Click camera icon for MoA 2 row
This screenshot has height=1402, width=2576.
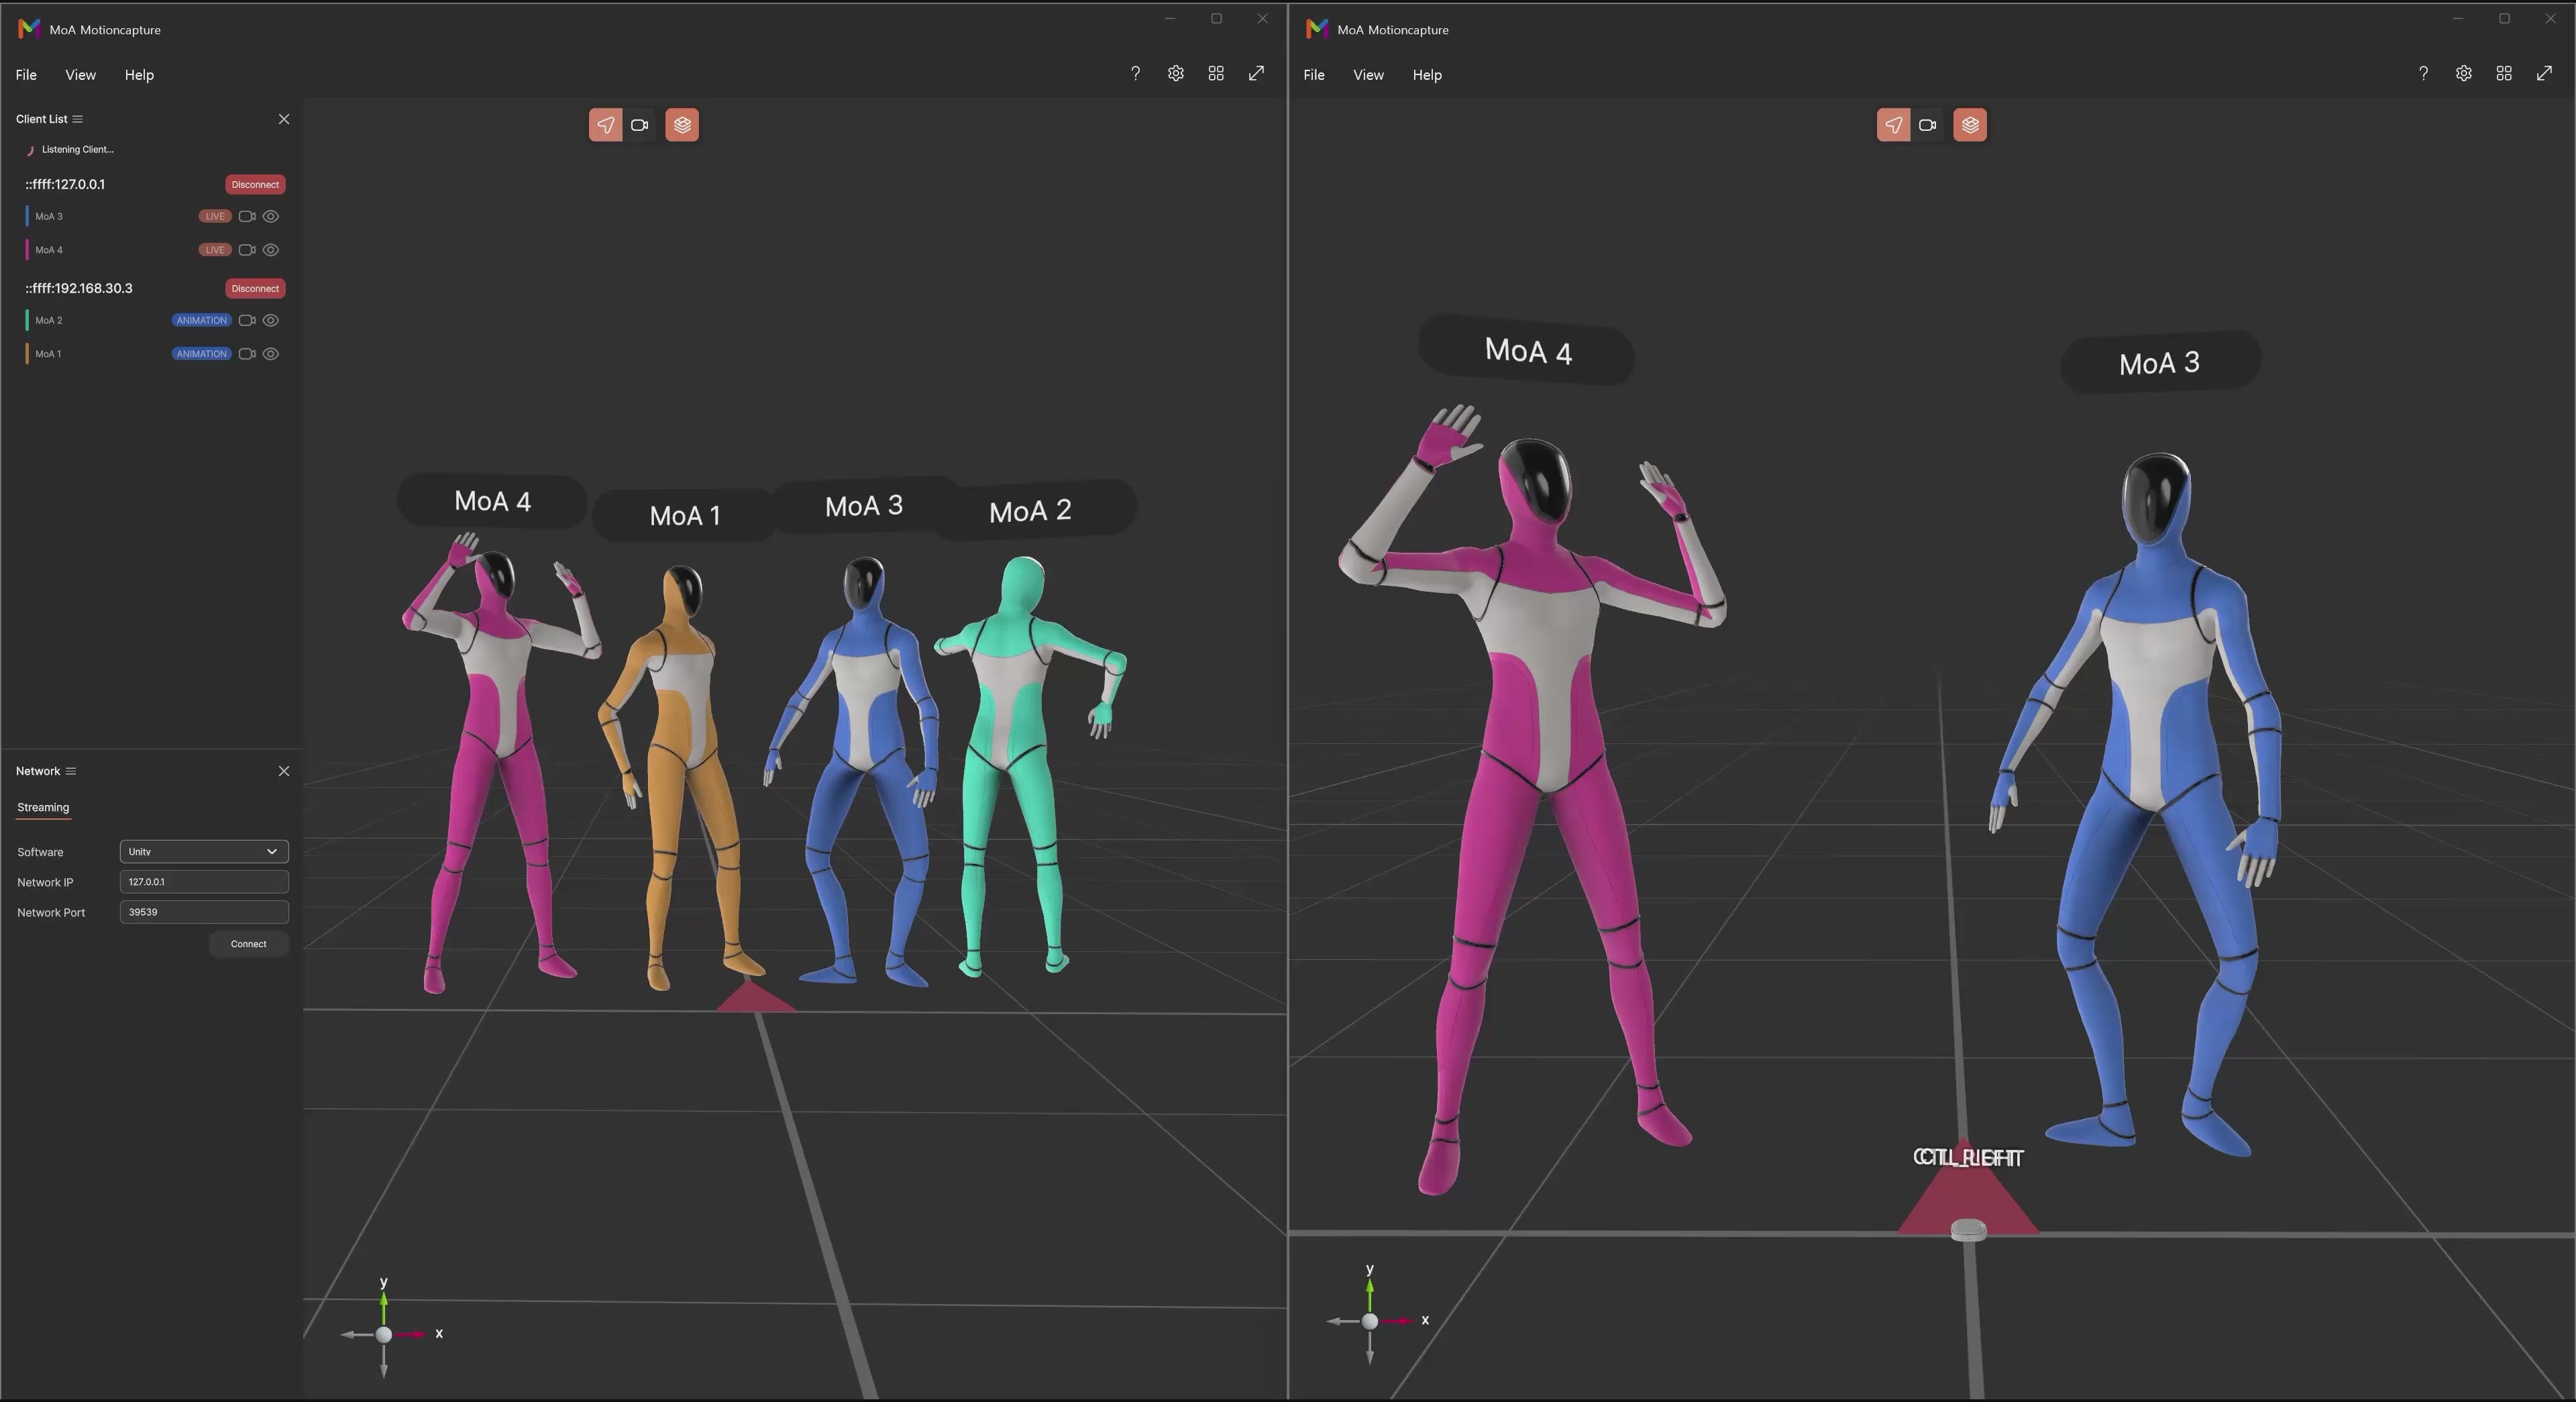(x=247, y=320)
